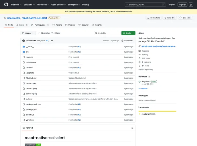Viewport: 197px width, 146px height.
Task: Click the .gitignore file icon
Action: (24, 73)
